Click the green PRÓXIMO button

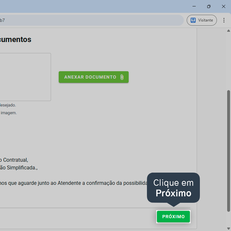coord(173,217)
